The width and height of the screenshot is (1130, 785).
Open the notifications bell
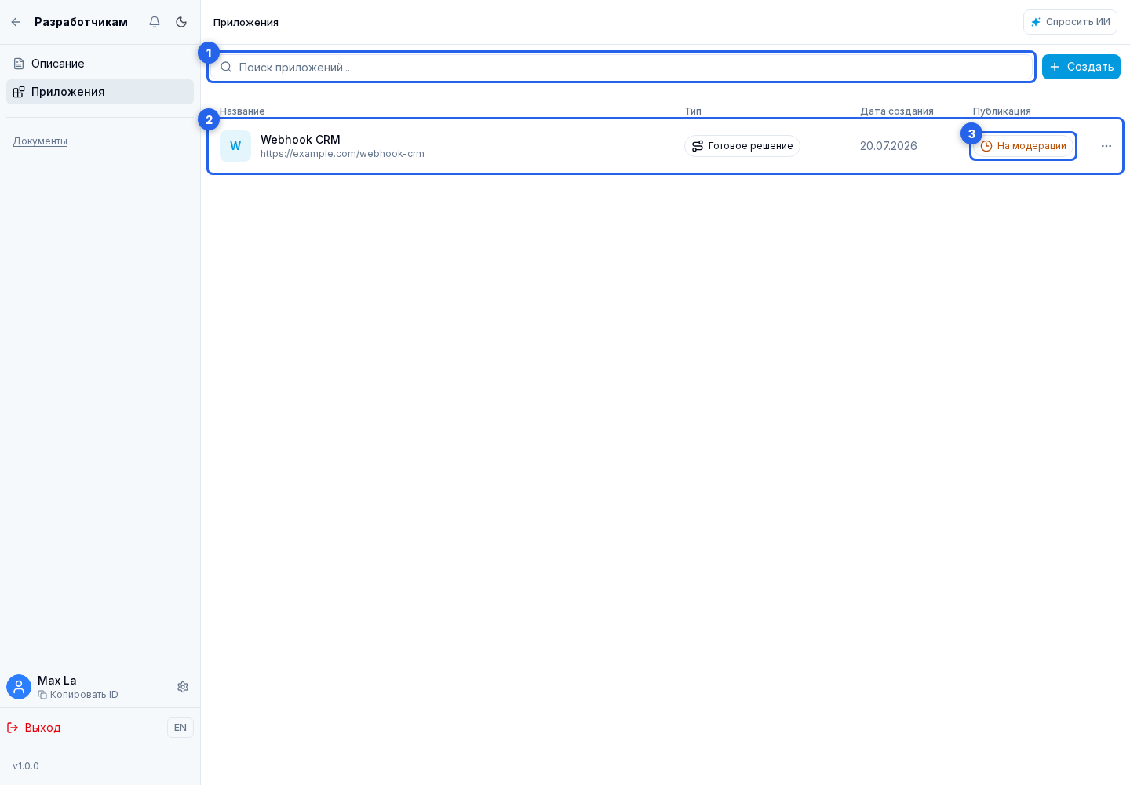155,22
